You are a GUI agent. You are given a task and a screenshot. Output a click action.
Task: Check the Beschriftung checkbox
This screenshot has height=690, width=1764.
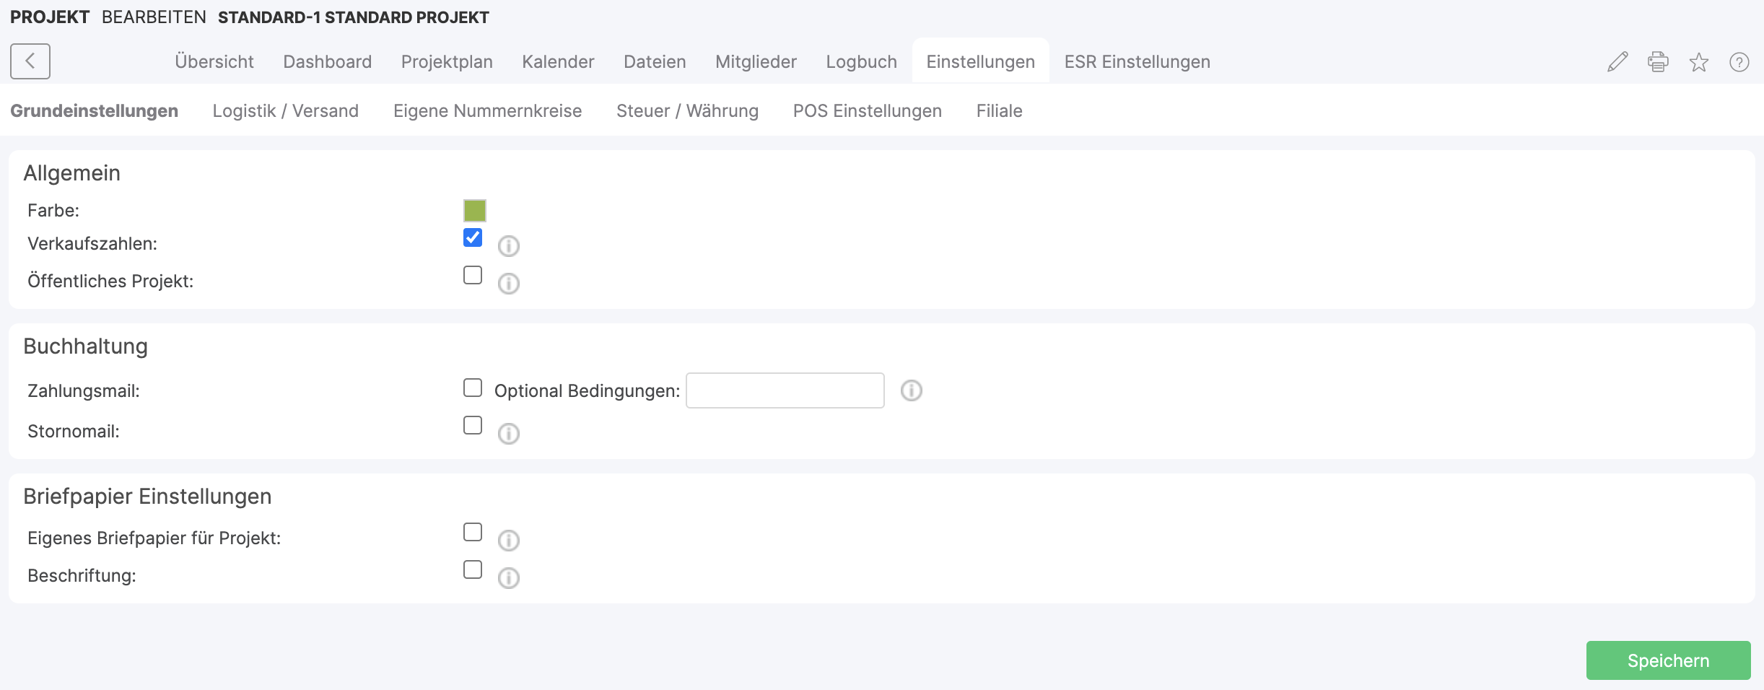click(473, 569)
